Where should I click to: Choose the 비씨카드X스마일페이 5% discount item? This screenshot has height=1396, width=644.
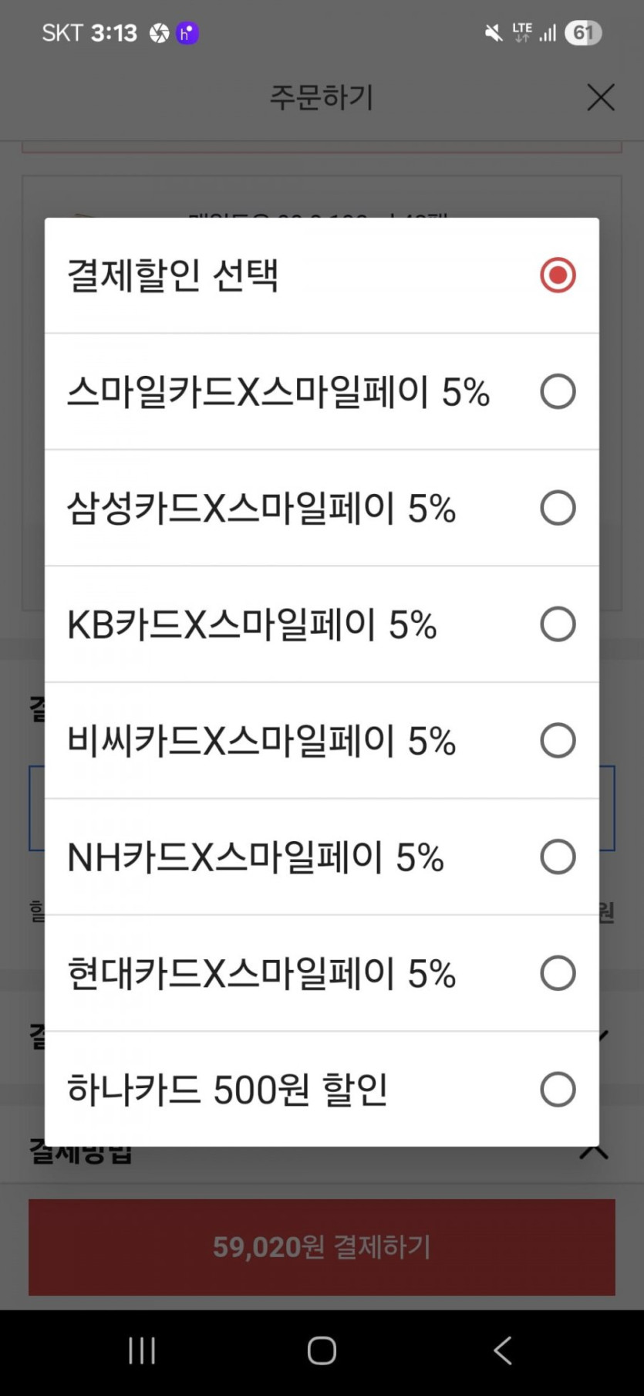[261, 741]
